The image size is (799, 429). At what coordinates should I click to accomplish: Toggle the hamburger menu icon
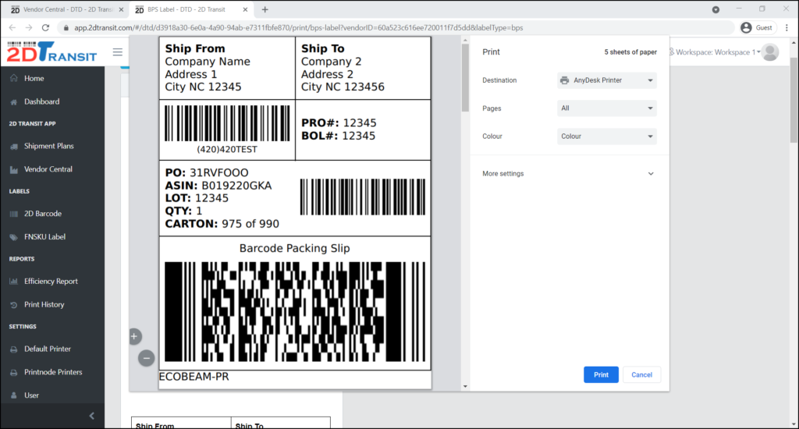point(118,52)
